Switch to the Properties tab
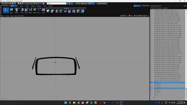Screen dimensions: 187x105 (165, 8)
